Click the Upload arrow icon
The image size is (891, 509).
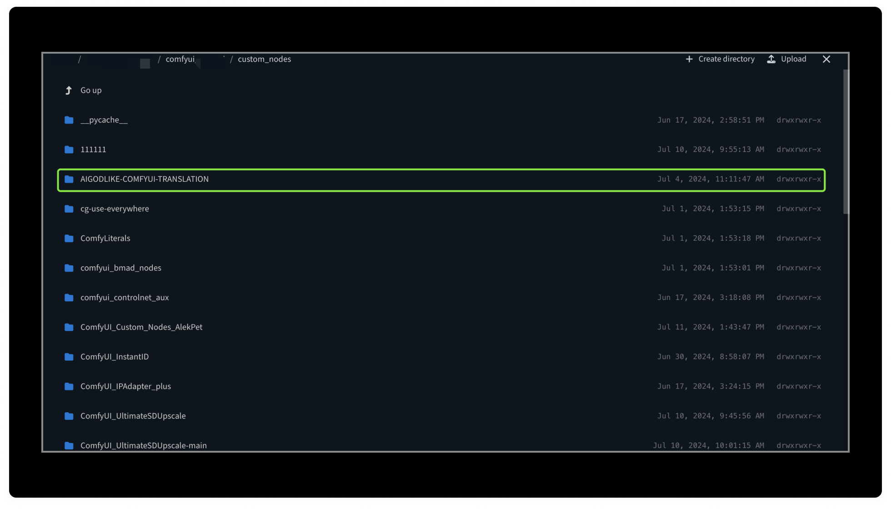tap(771, 59)
